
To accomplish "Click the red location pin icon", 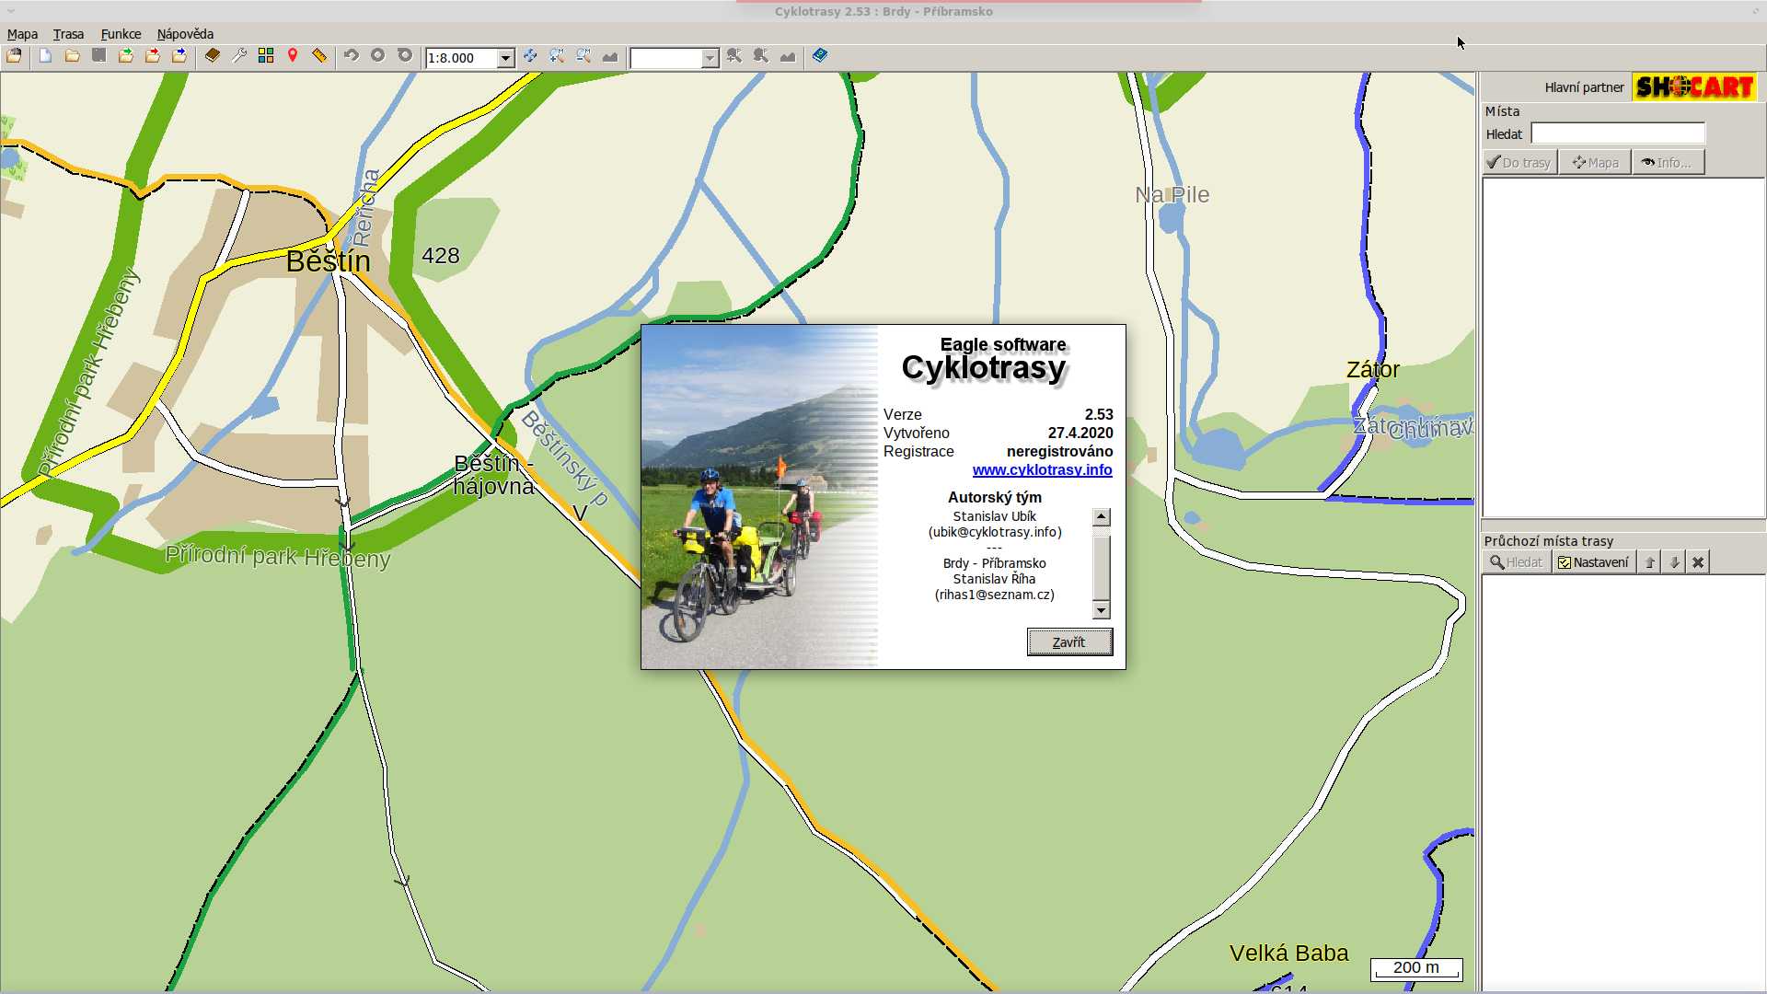I will (x=293, y=56).
